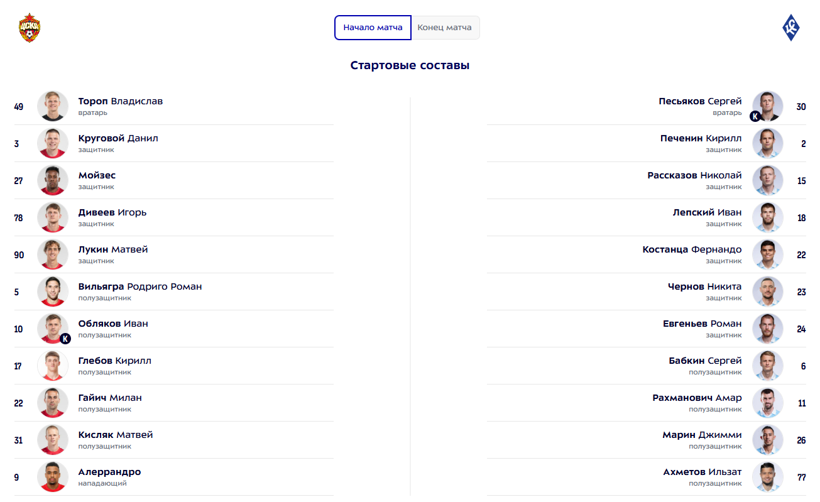Click the CSKA club logo
Viewport: 820px width, 502px height.
[x=30, y=28]
